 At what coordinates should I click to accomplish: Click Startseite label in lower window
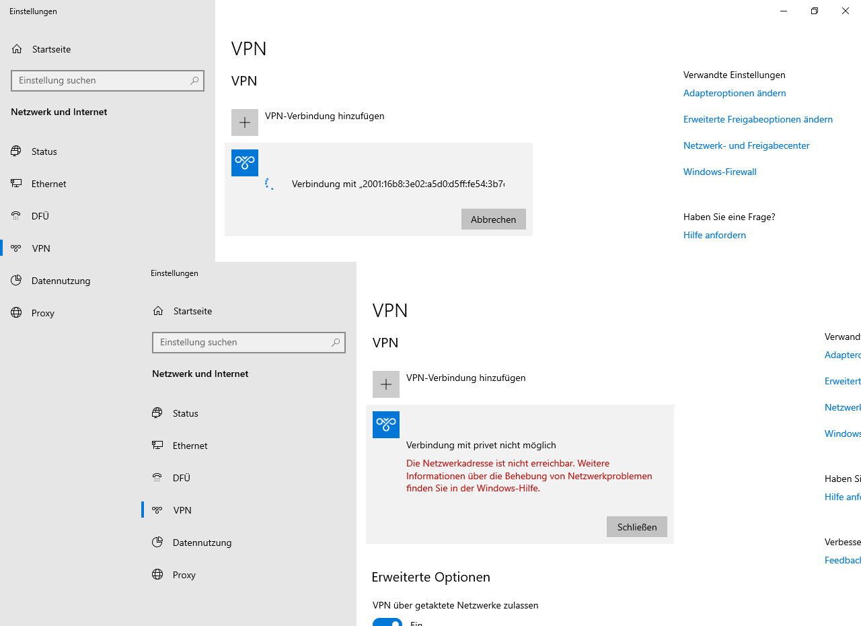coord(192,311)
